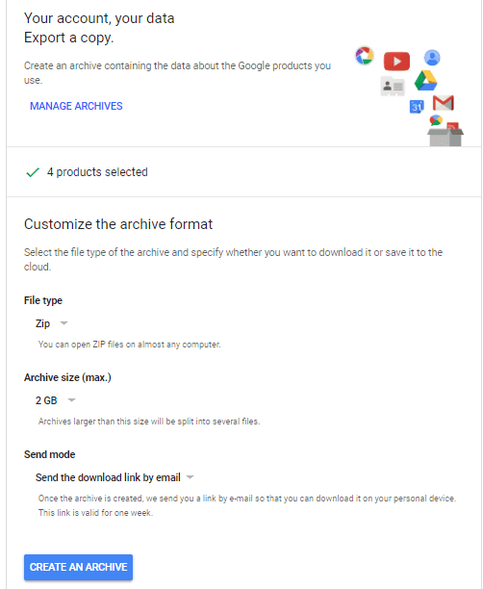Click the Contacts card icon

click(x=393, y=87)
